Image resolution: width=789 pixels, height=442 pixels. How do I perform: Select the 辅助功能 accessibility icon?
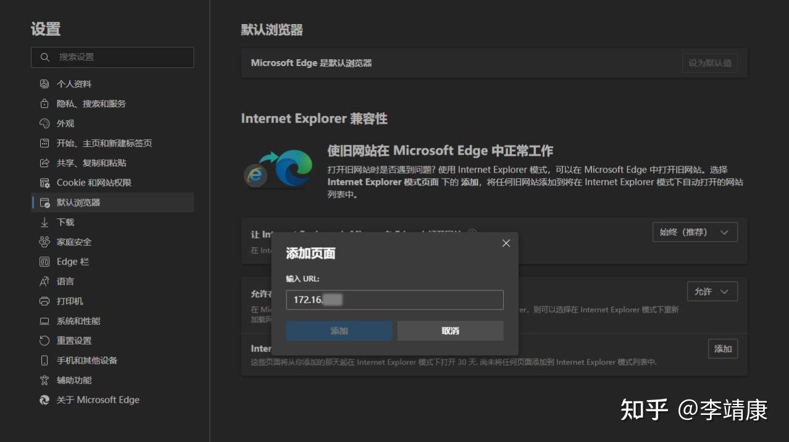[43, 380]
